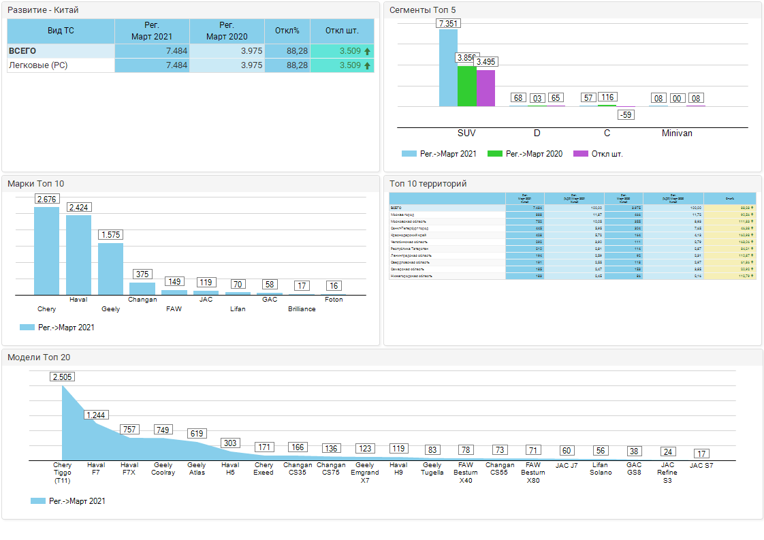This screenshot has width=764, height=540.
Task: Select the Chery bar in brands chart
Action: pos(47,251)
